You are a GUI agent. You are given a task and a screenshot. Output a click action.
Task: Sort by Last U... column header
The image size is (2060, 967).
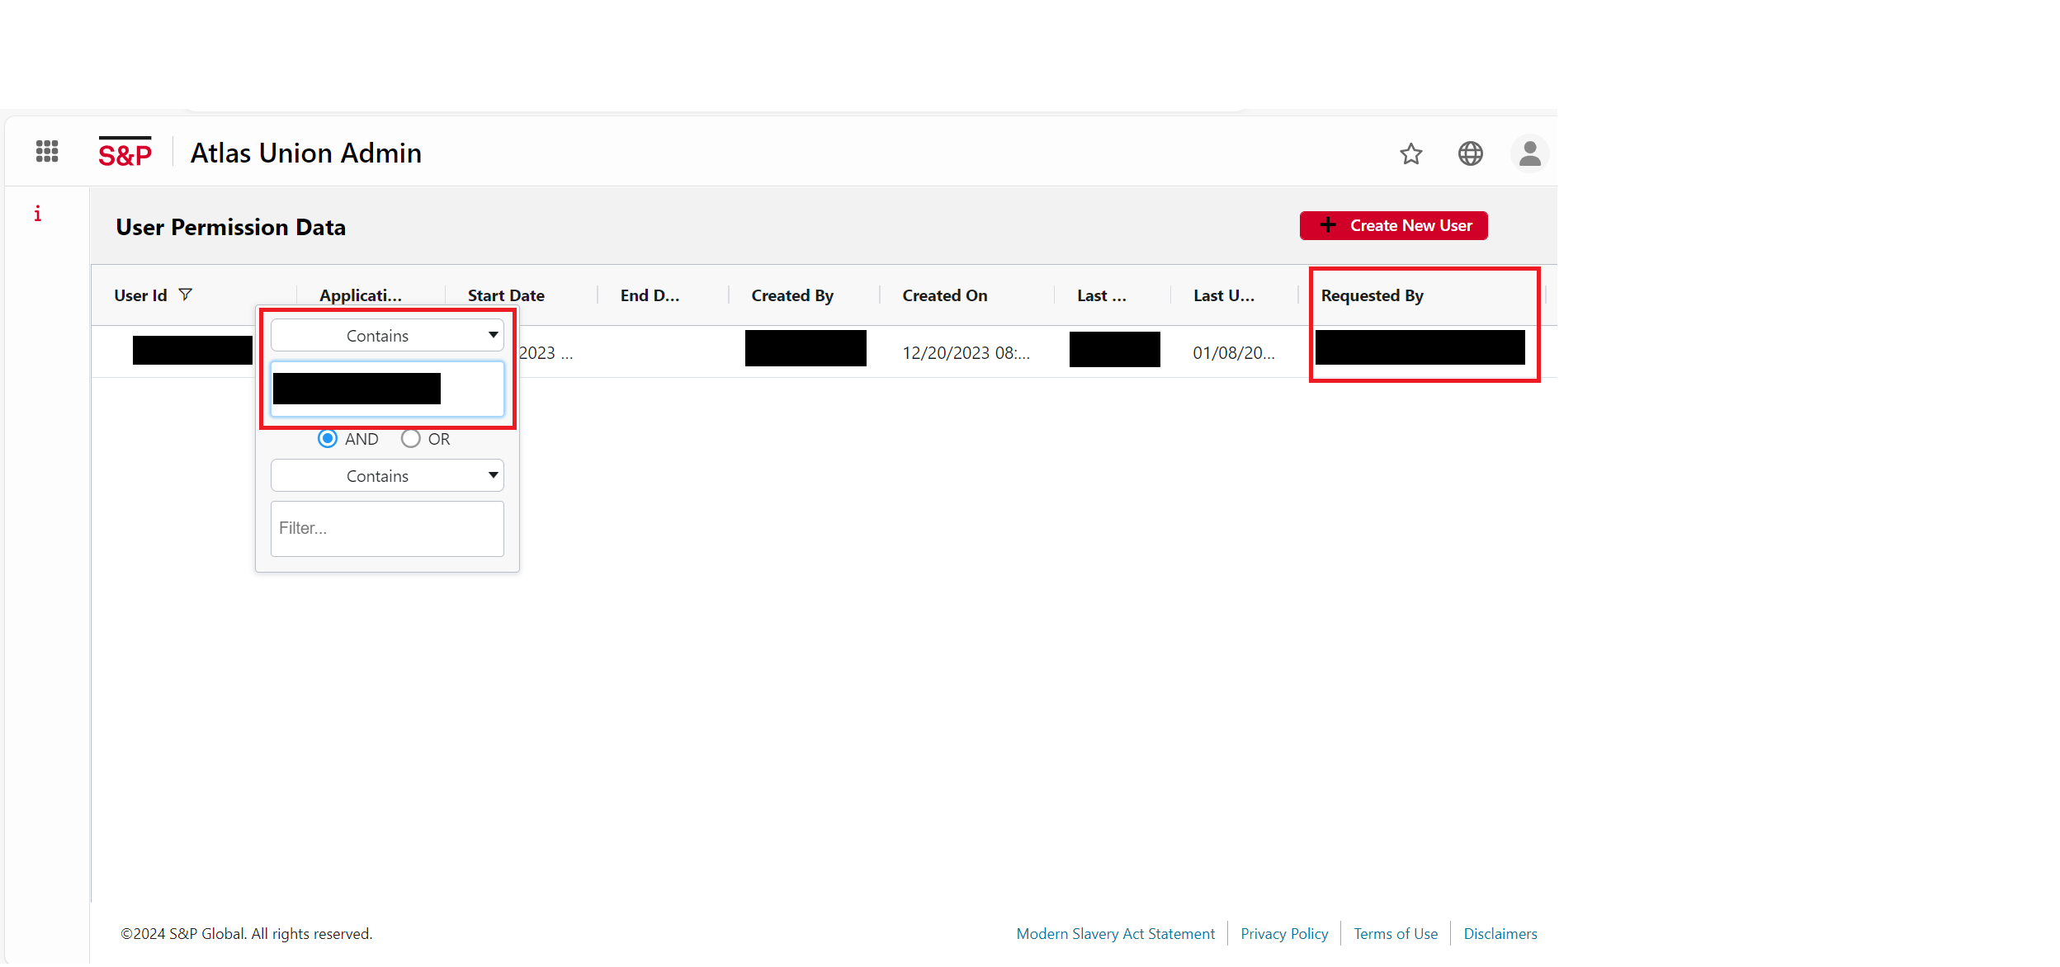(x=1223, y=295)
